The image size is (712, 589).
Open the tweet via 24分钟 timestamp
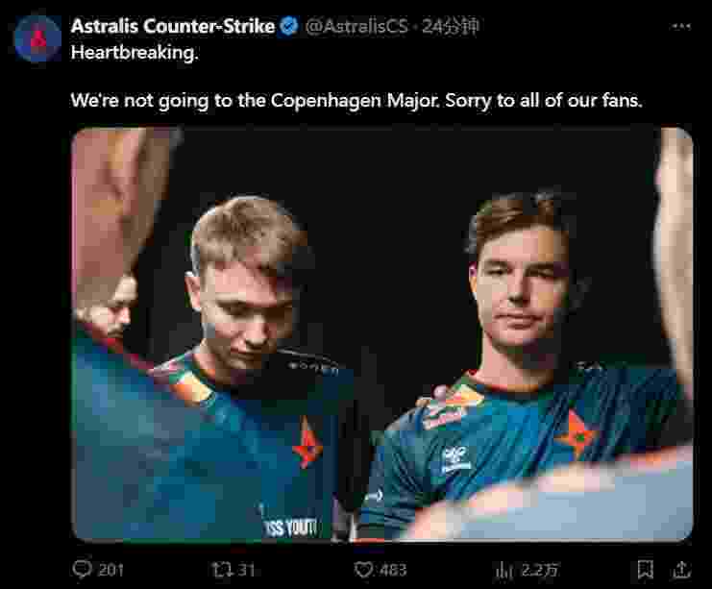click(x=451, y=26)
